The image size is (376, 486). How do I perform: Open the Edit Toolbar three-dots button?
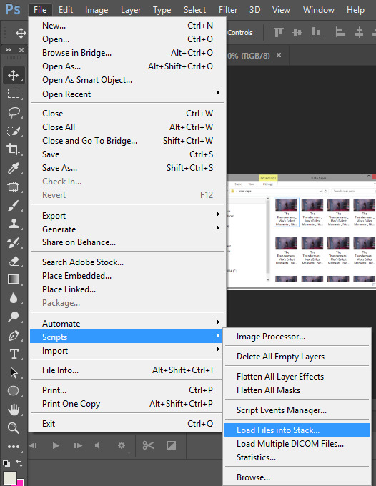pos(14,447)
